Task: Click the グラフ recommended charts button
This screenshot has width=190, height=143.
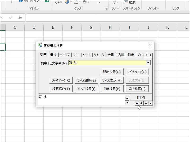Action: tap(58, 2)
